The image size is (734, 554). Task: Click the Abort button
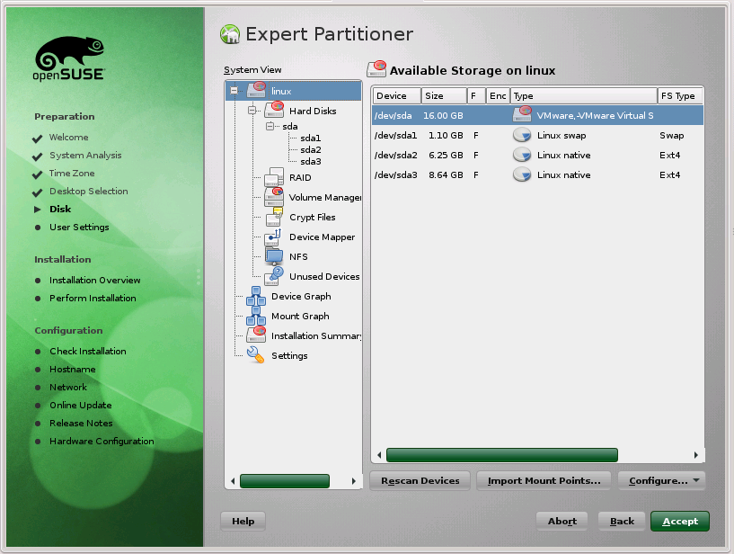coord(562,521)
